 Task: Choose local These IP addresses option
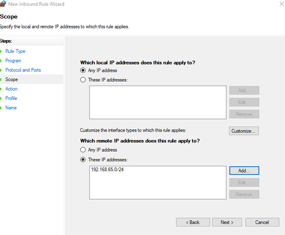point(83,80)
